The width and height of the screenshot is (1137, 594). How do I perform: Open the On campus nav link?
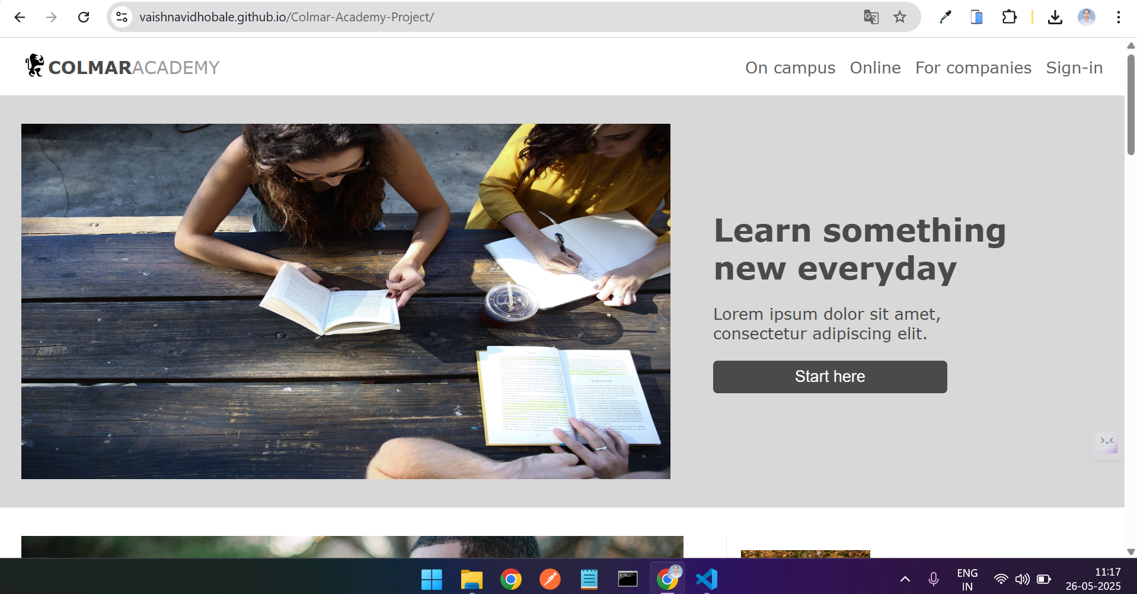coord(790,68)
